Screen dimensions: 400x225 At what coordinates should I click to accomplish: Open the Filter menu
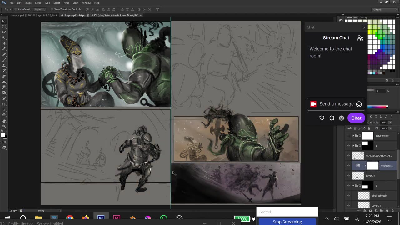point(66,3)
